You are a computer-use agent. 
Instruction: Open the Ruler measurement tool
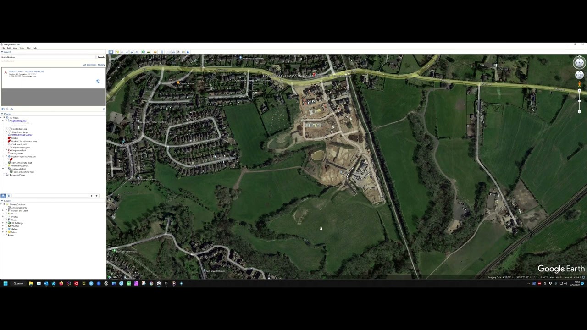coord(162,52)
